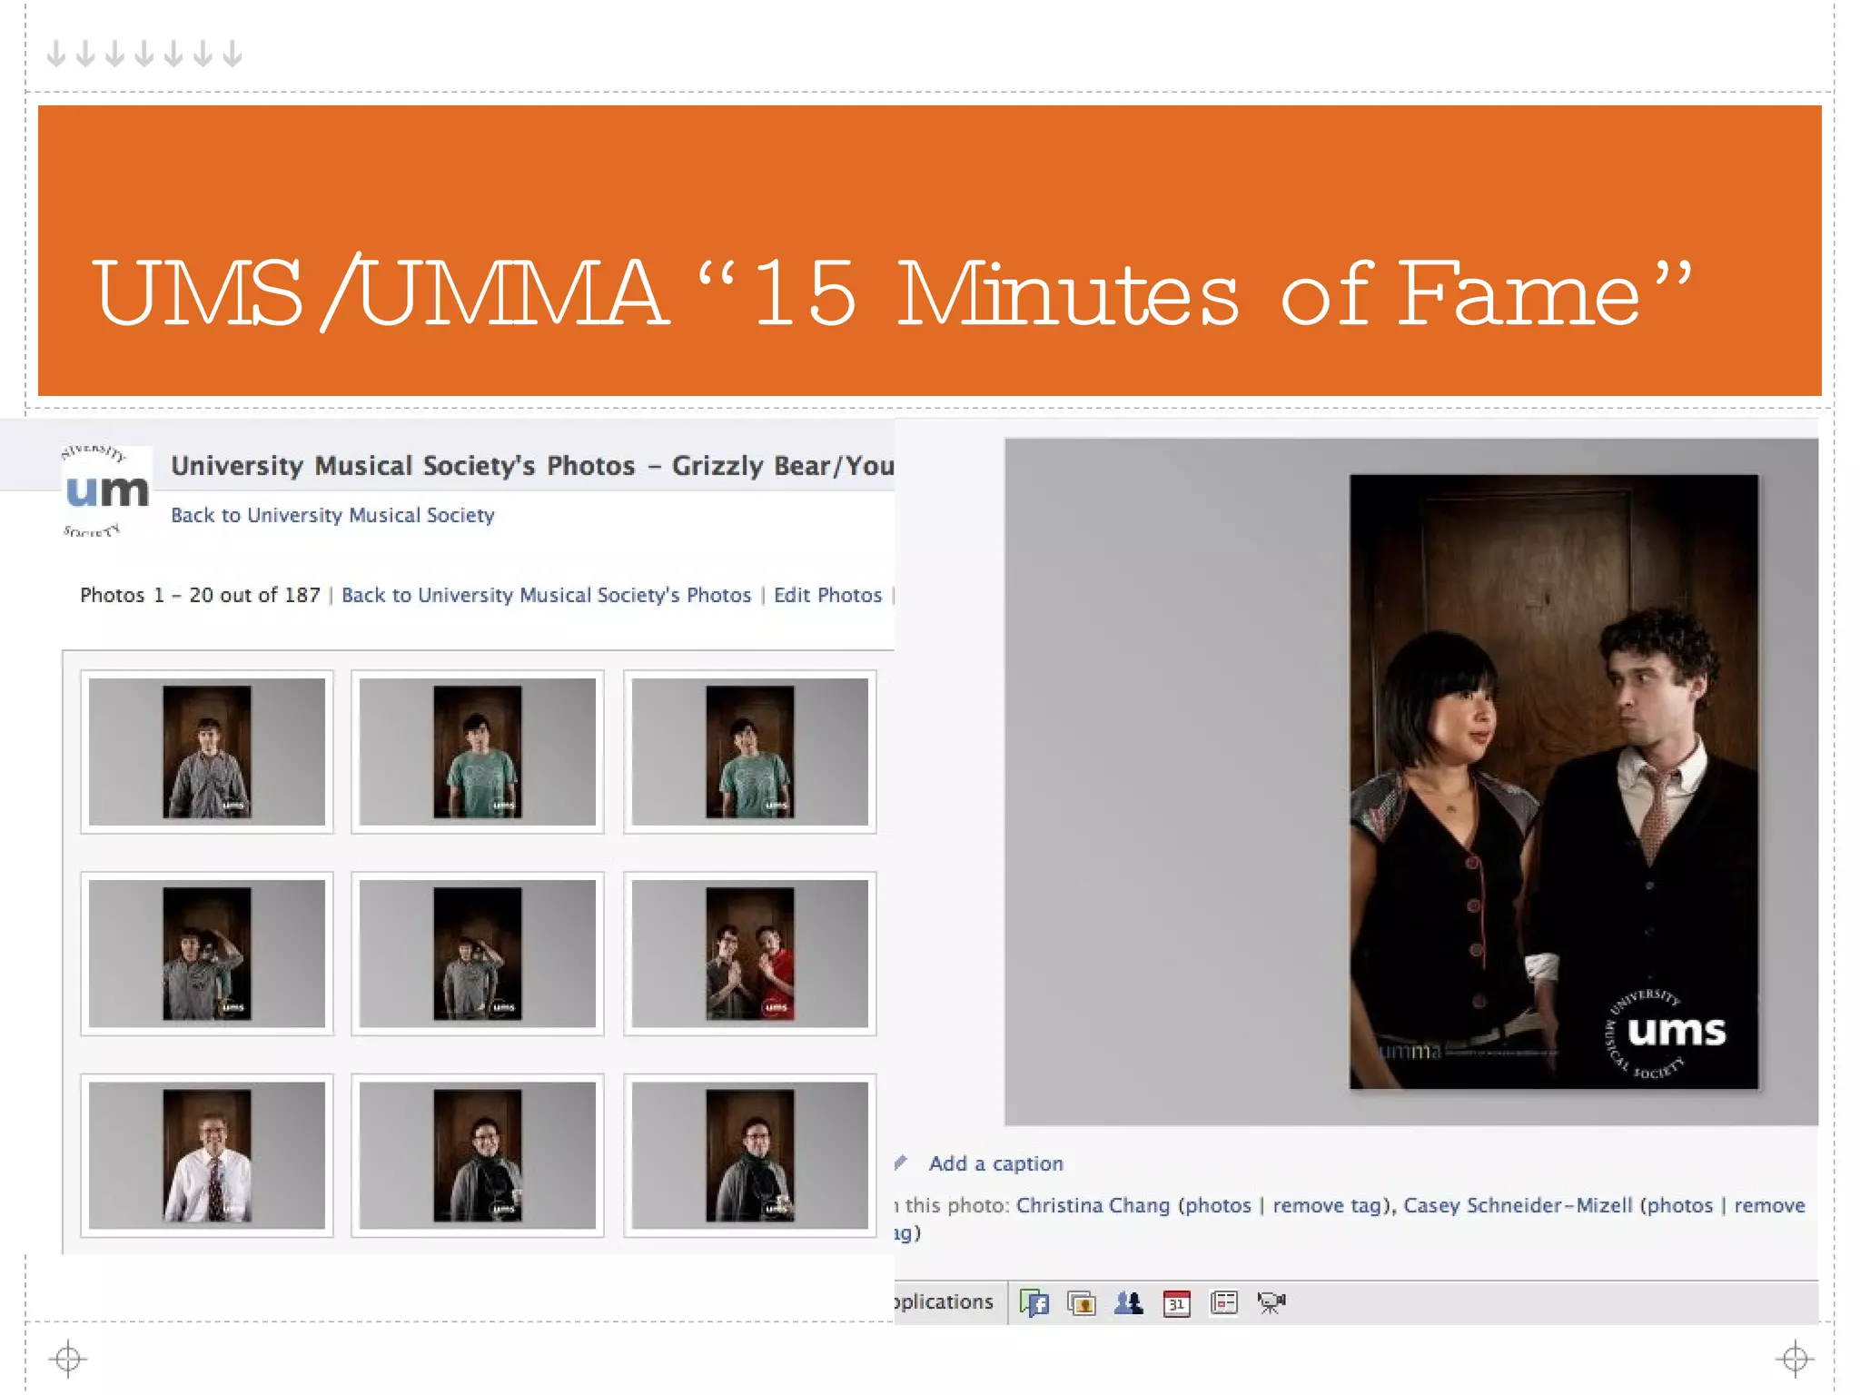Click the large photo of the two people
Viewport: 1860px width, 1395px height.
coord(1553,781)
